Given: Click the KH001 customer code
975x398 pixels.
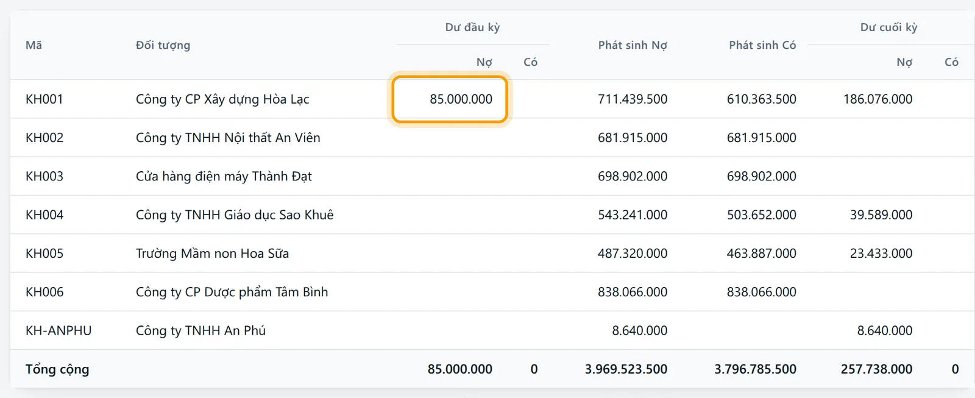Looking at the screenshot, I should click(44, 99).
